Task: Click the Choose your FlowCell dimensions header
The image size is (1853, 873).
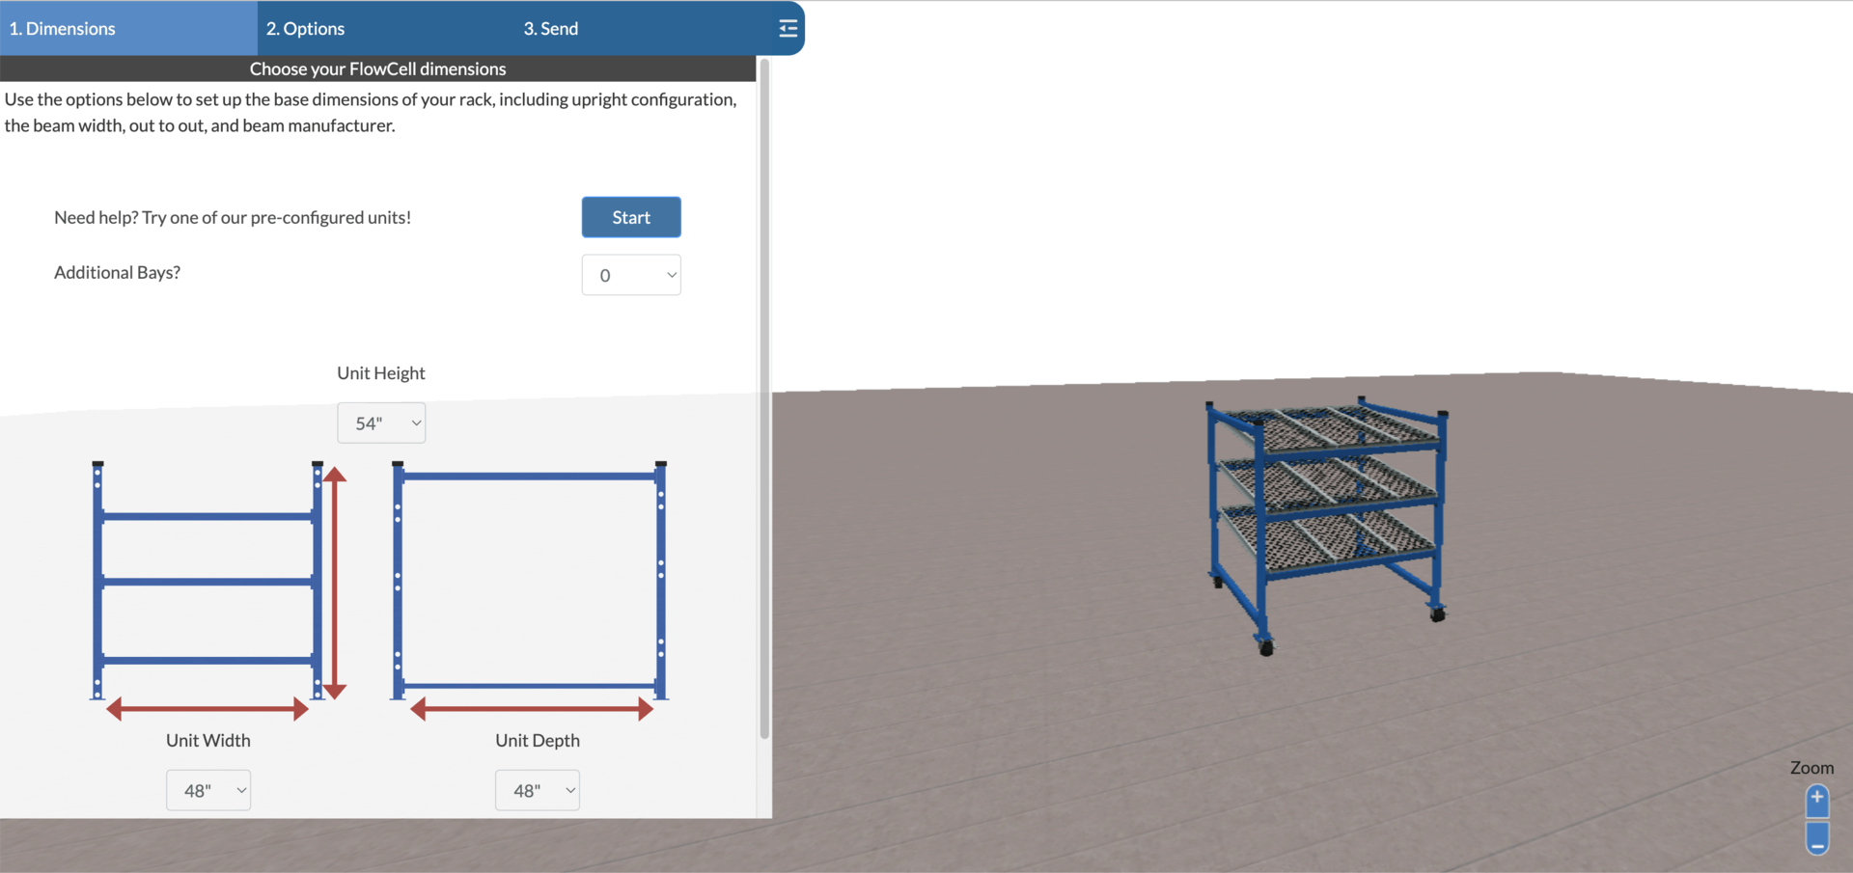Action: click(x=377, y=68)
